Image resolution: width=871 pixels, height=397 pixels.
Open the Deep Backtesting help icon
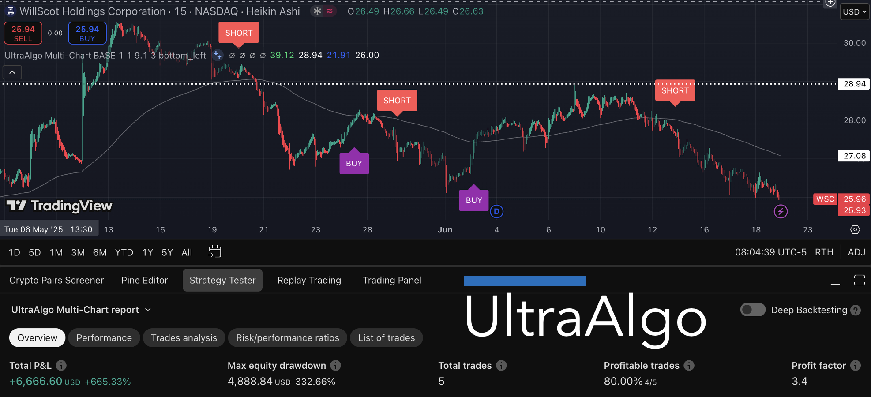(x=856, y=310)
